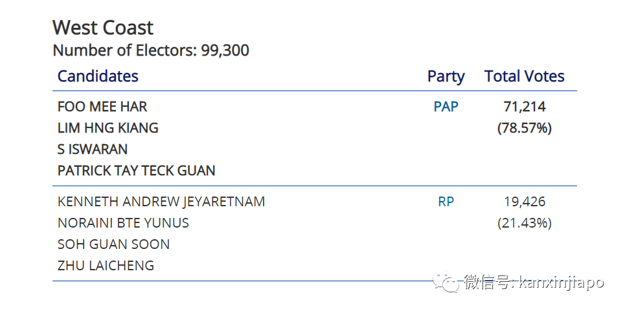625x311 pixels.
Task: Open the PAP party link
Action: coord(446,107)
